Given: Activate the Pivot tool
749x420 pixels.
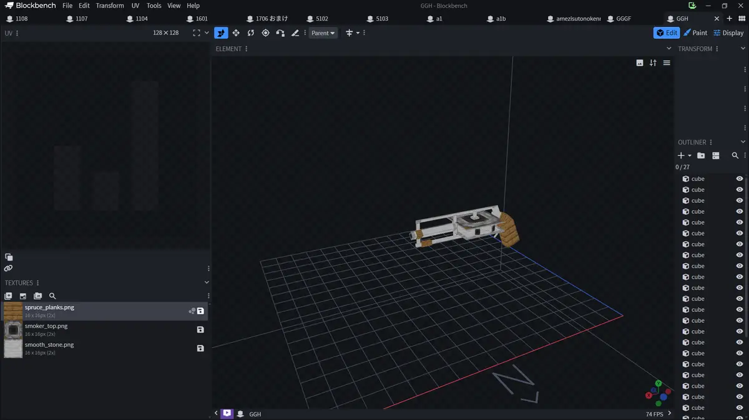Looking at the screenshot, I should (265, 33).
